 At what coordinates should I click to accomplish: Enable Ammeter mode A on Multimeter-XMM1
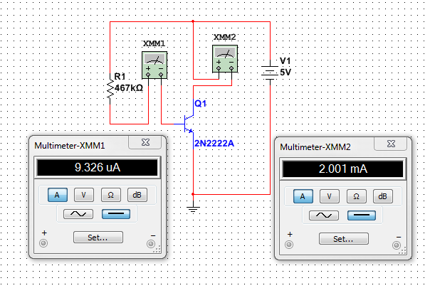click(56, 195)
